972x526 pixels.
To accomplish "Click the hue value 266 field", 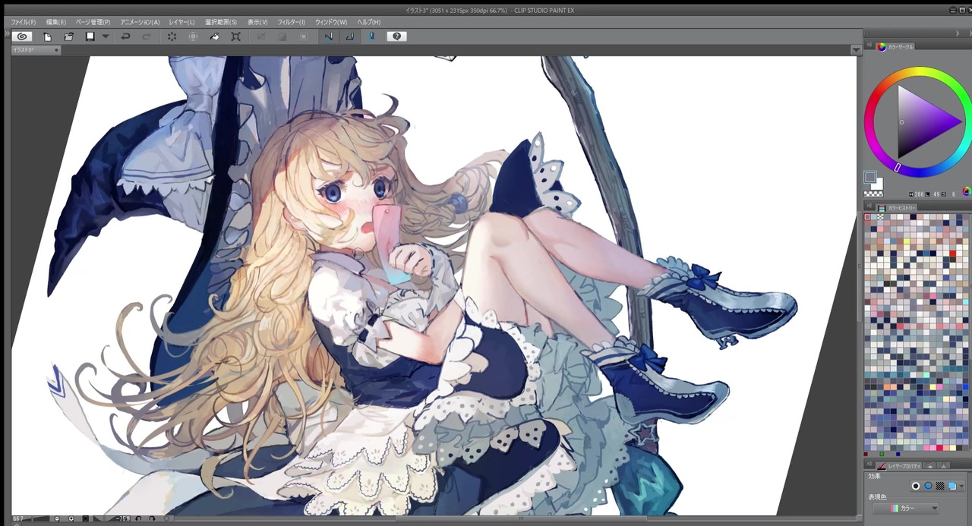I will [x=919, y=194].
